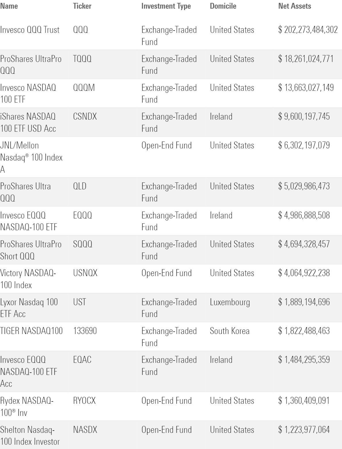The width and height of the screenshot is (342, 449).
Task: Select the EQQQ ticker cell
Action: point(82,215)
